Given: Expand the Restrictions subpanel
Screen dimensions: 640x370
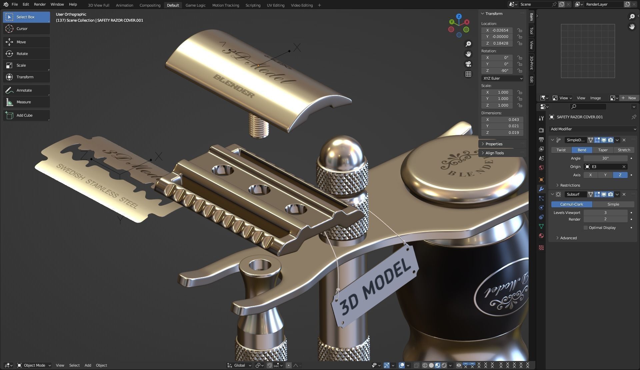Looking at the screenshot, I should pos(568,185).
